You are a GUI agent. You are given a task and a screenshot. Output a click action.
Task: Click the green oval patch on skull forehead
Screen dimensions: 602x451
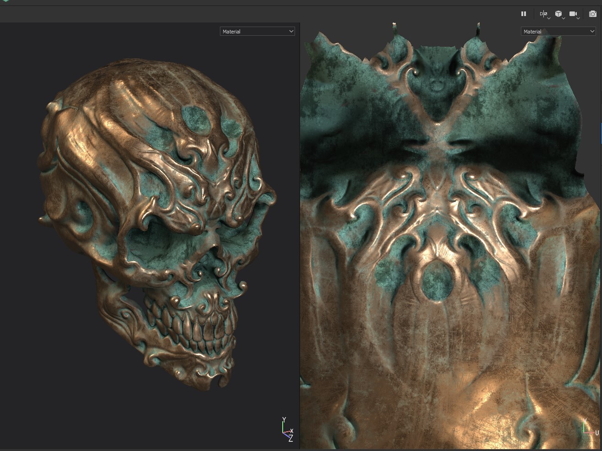pos(194,118)
